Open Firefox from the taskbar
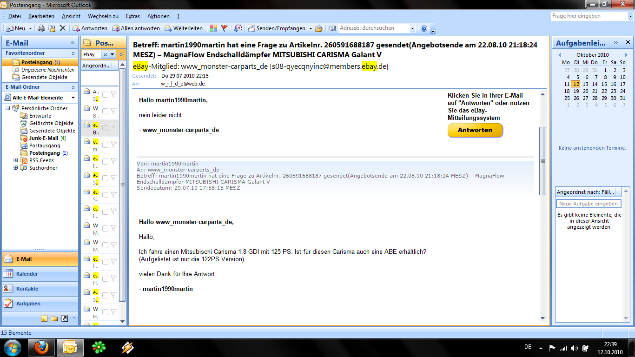635x357 pixels. tap(41, 347)
